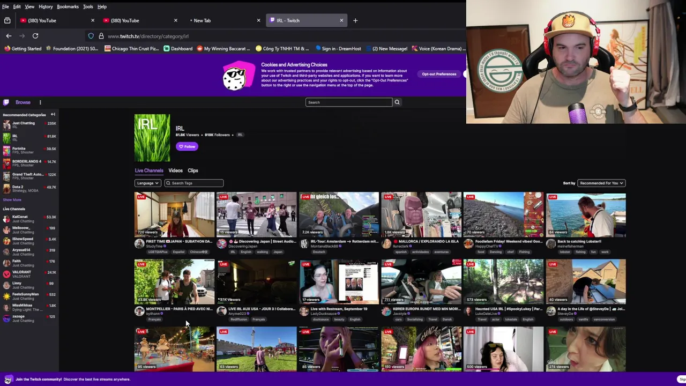
Task: Open StudyTime FIRST TIME JAPAN stream thumbnail
Action: 174,214
